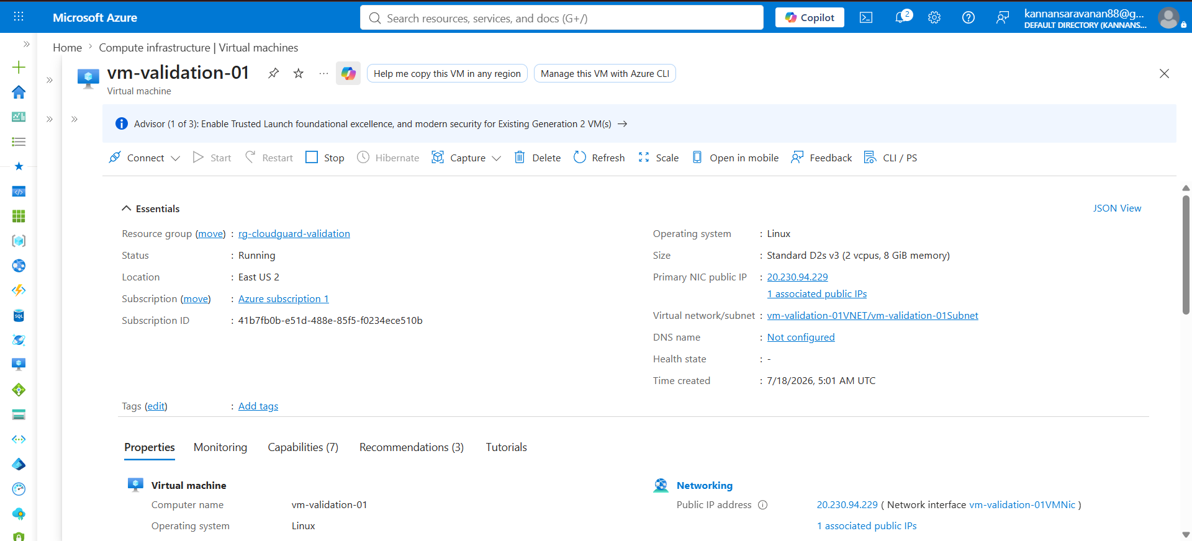Screen dimensions: 1192x541
Task: Click Delete in the VM toolbar
Action: (538, 158)
